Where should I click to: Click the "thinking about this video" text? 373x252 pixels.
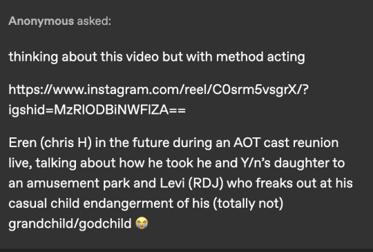(x=84, y=57)
